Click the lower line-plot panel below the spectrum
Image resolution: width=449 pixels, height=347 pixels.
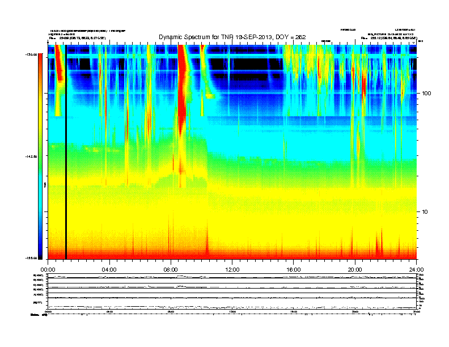tap(232, 291)
